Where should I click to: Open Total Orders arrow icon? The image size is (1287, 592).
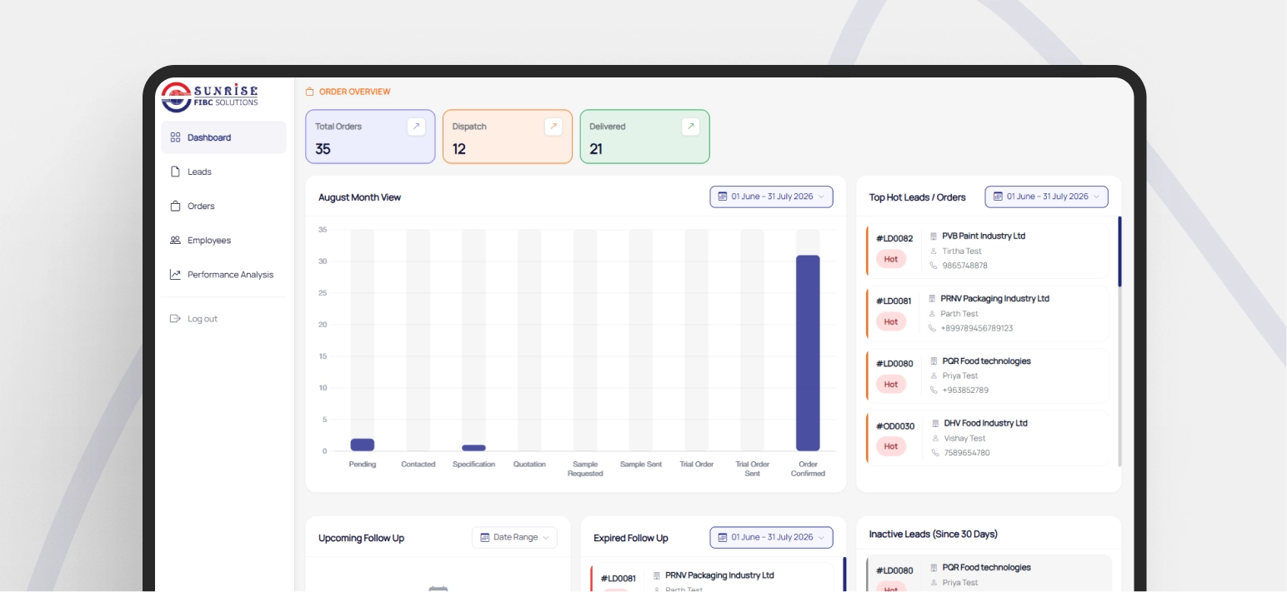(416, 127)
